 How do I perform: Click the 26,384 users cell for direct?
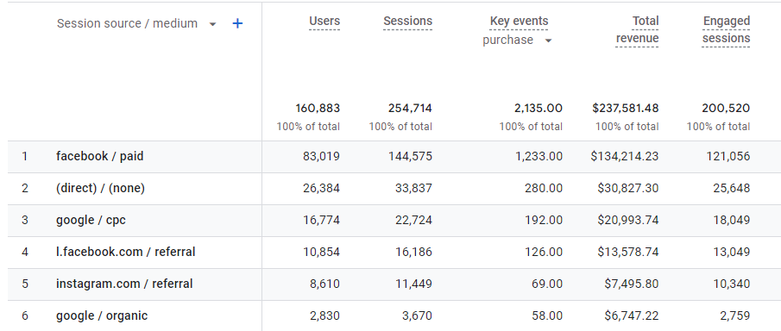(321, 188)
